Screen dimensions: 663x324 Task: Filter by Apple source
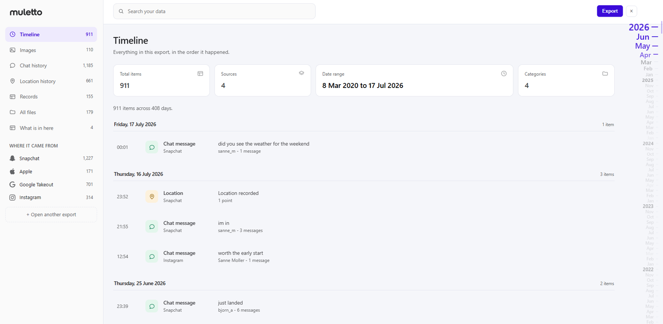[51, 172]
